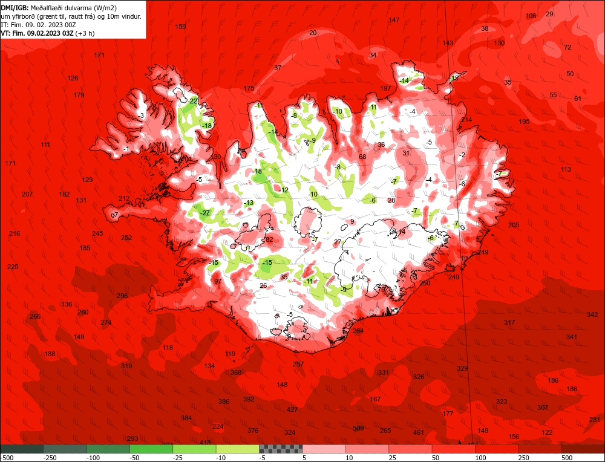Screen dimensions: 605x462
Task: Click the map value '159'
Action: click(180, 27)
